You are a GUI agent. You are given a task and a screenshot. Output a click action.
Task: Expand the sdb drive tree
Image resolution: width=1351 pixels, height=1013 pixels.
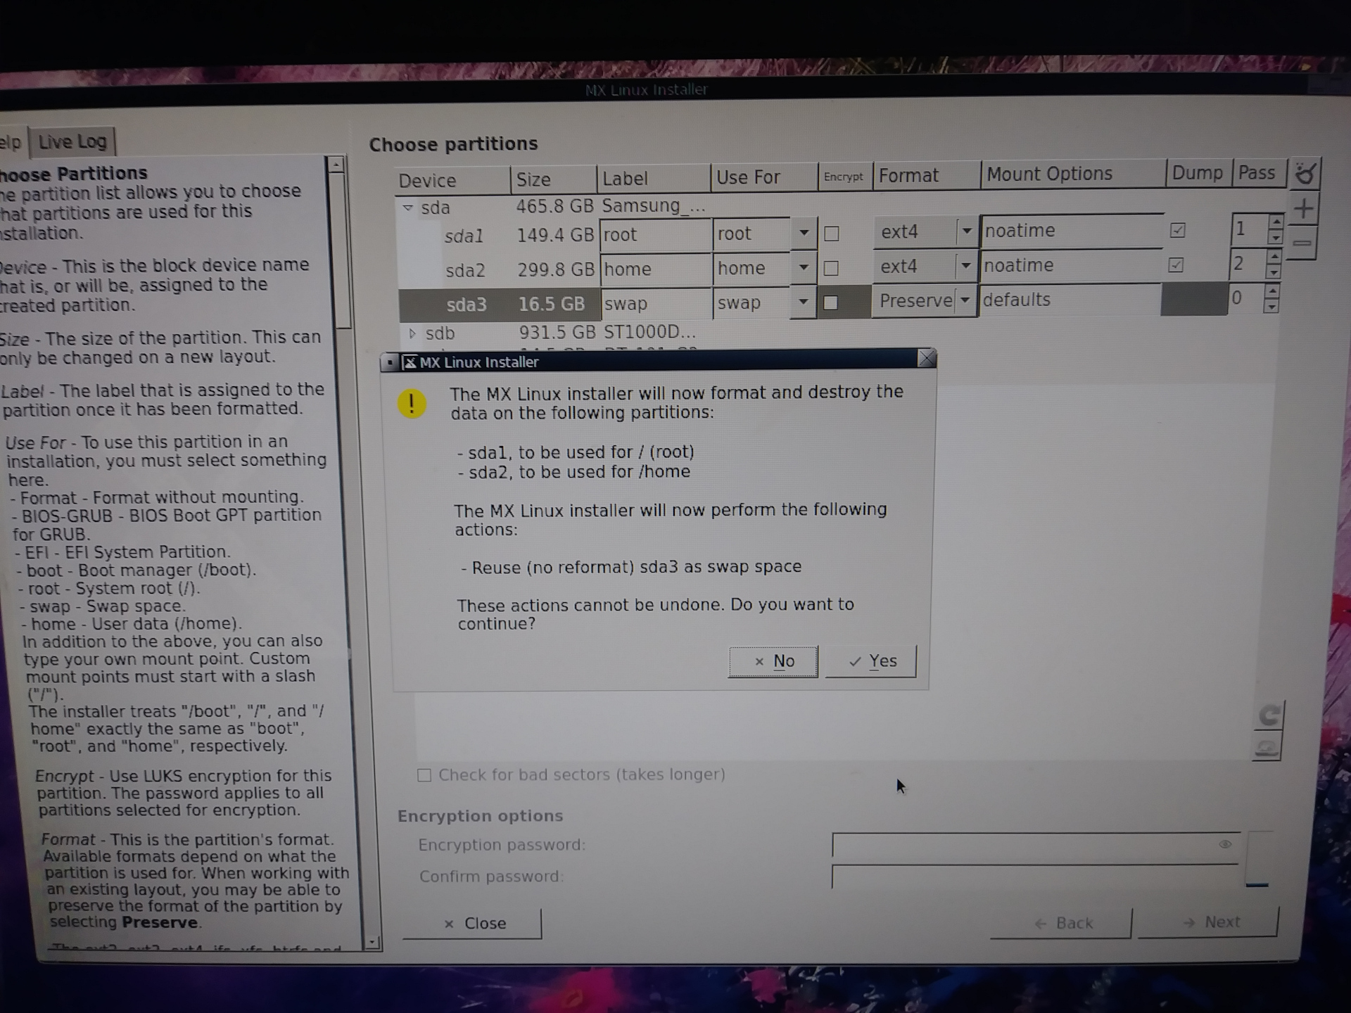pos(412,333)
